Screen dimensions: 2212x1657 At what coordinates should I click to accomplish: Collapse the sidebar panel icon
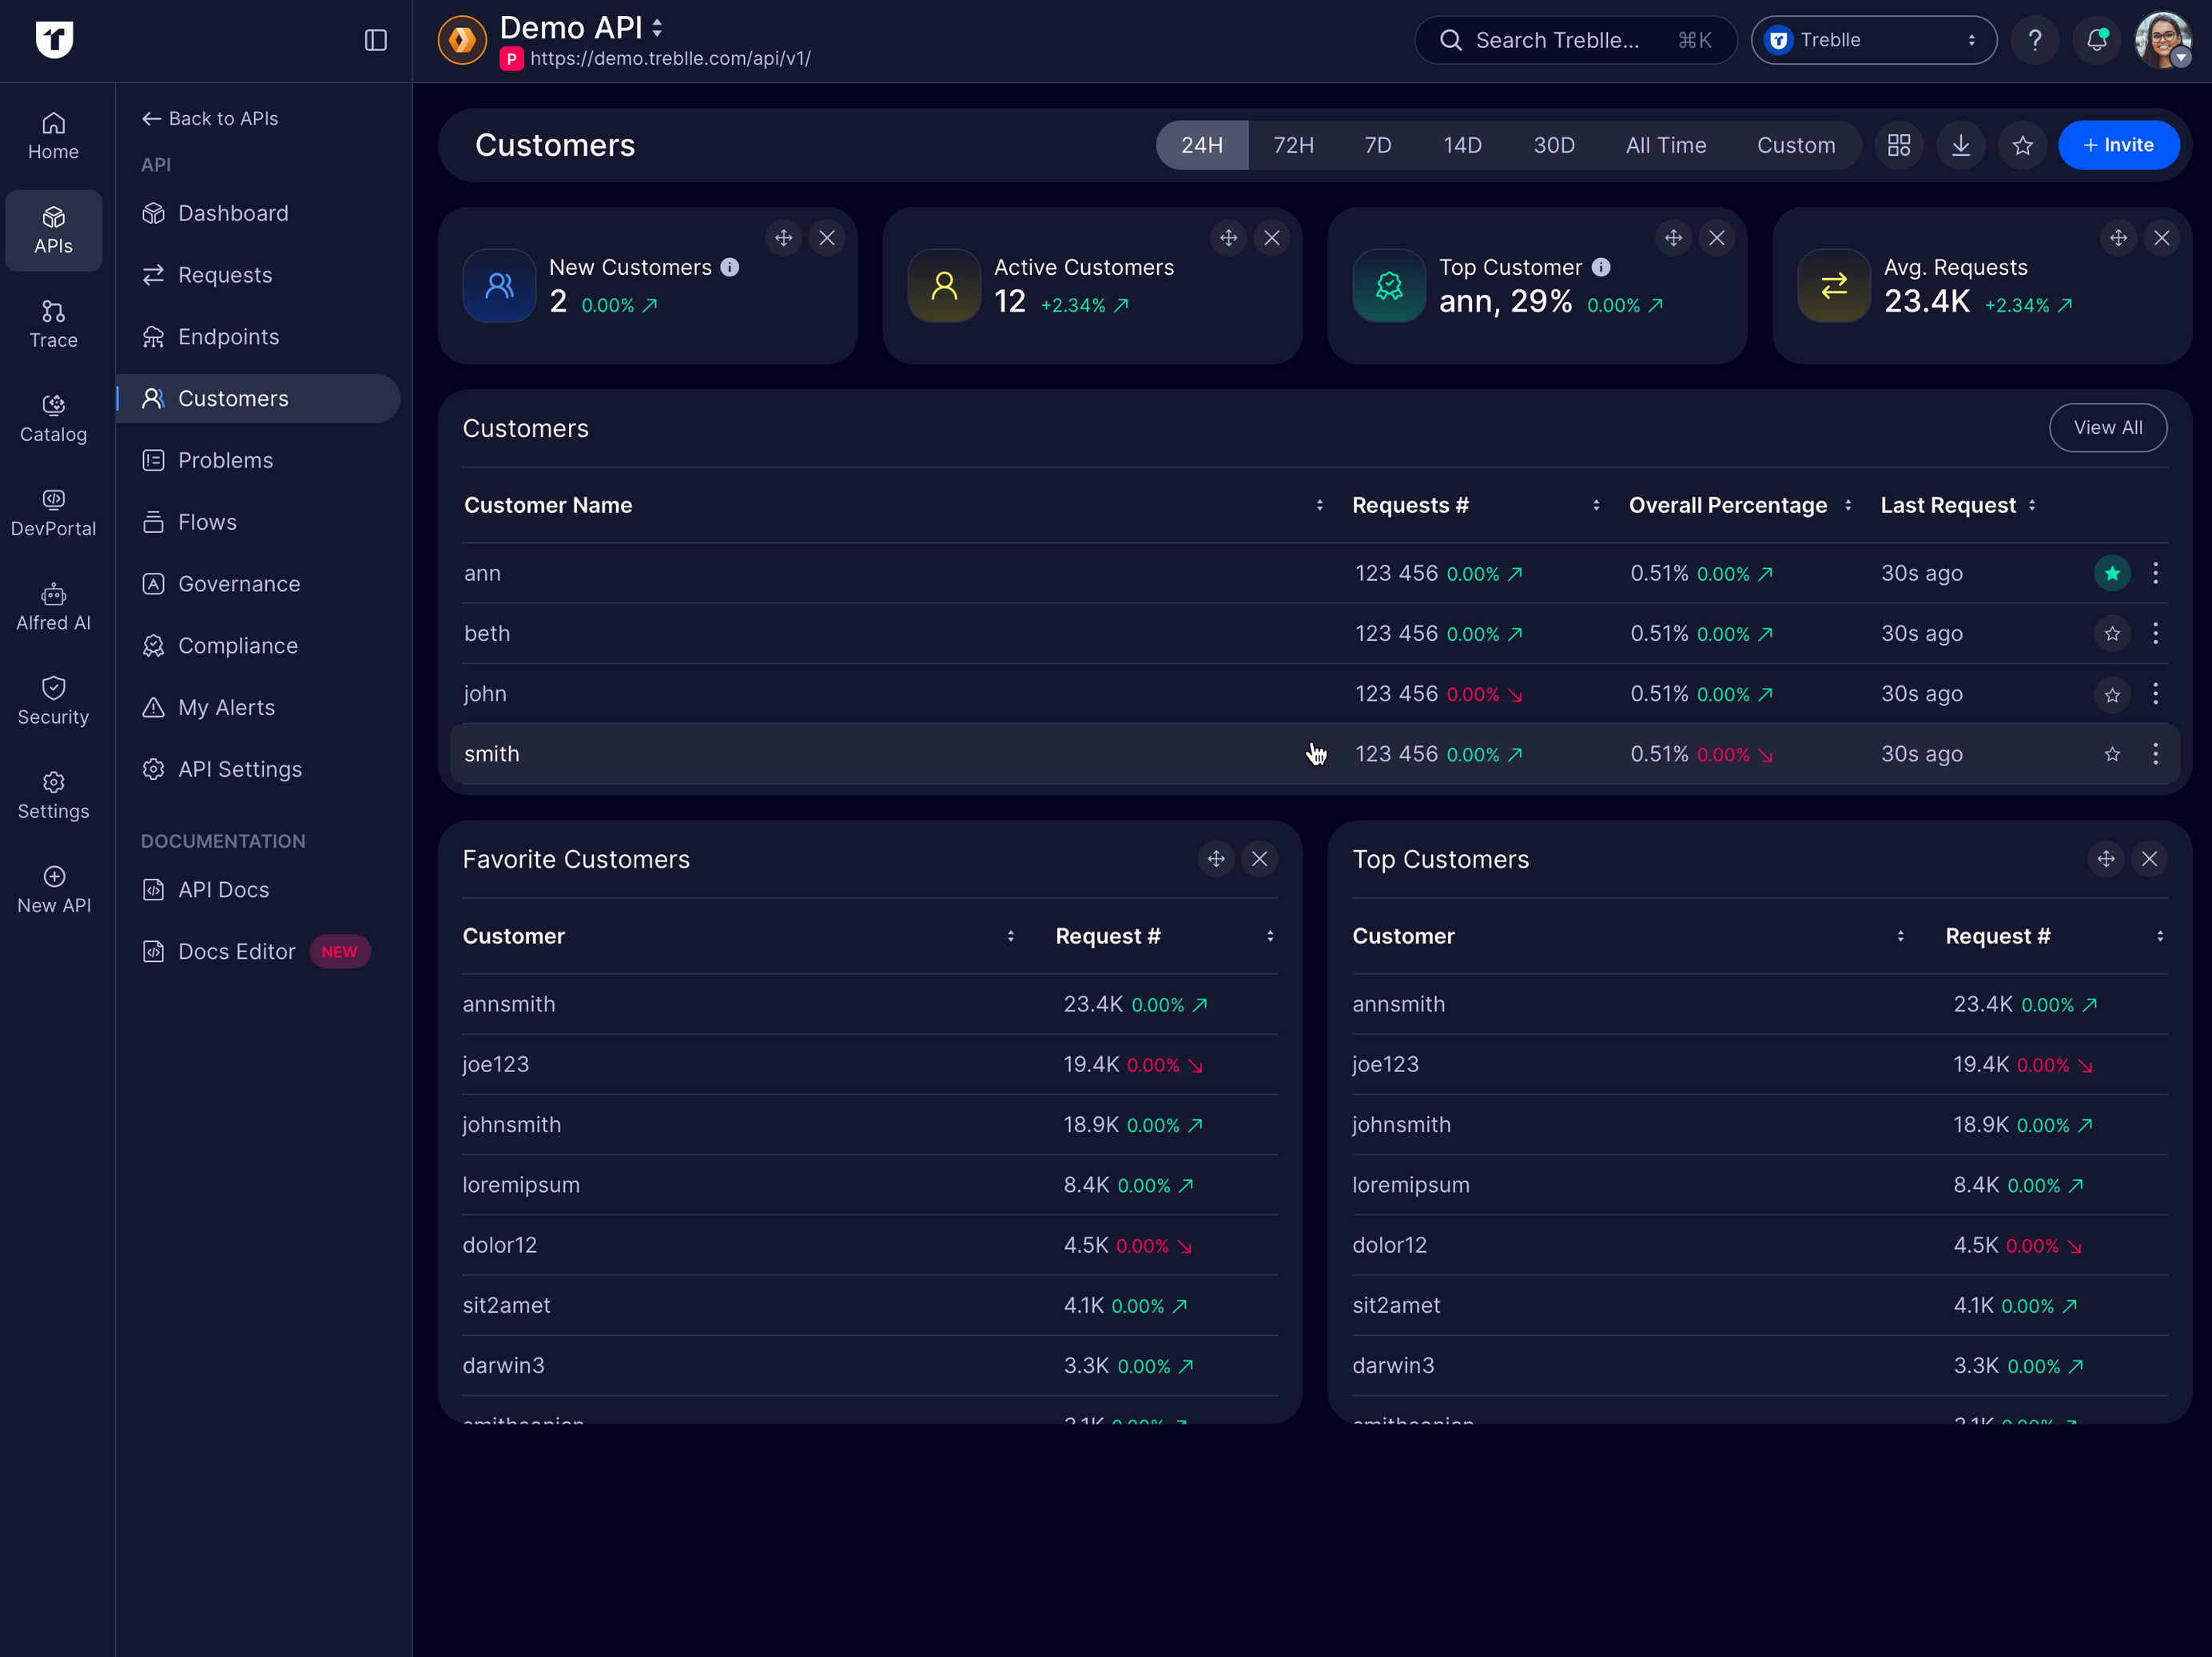click(375, 40)
